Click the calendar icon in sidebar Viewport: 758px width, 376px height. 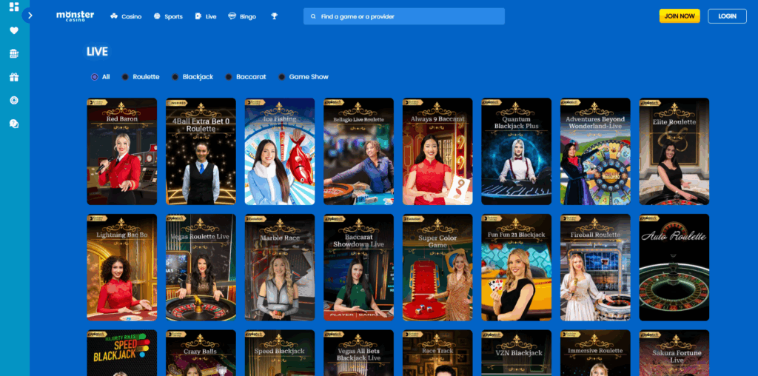click(14, 53)
